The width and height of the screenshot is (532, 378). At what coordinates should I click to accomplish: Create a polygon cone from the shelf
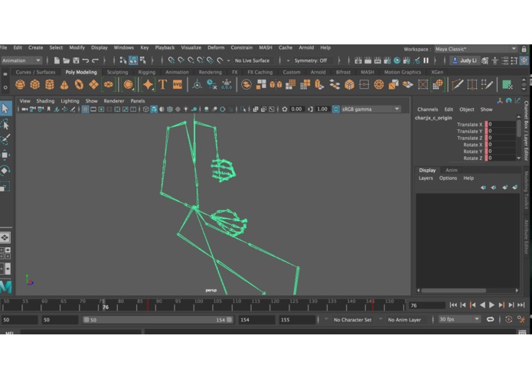(64, 84)
